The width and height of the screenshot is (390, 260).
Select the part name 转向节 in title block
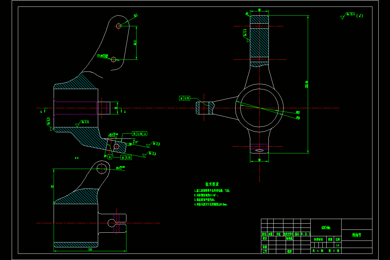coord(357,235)
